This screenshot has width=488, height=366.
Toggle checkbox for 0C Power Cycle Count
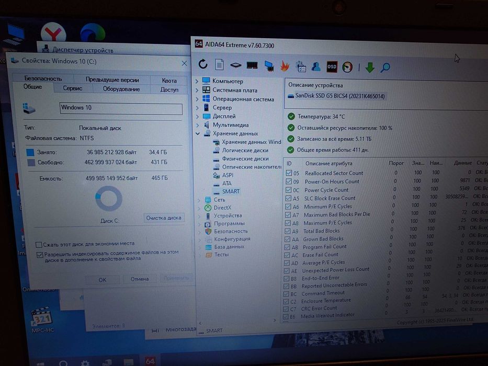tap(288, 189)
